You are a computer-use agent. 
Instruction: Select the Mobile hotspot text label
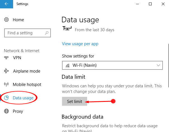[x=27, y=85]
